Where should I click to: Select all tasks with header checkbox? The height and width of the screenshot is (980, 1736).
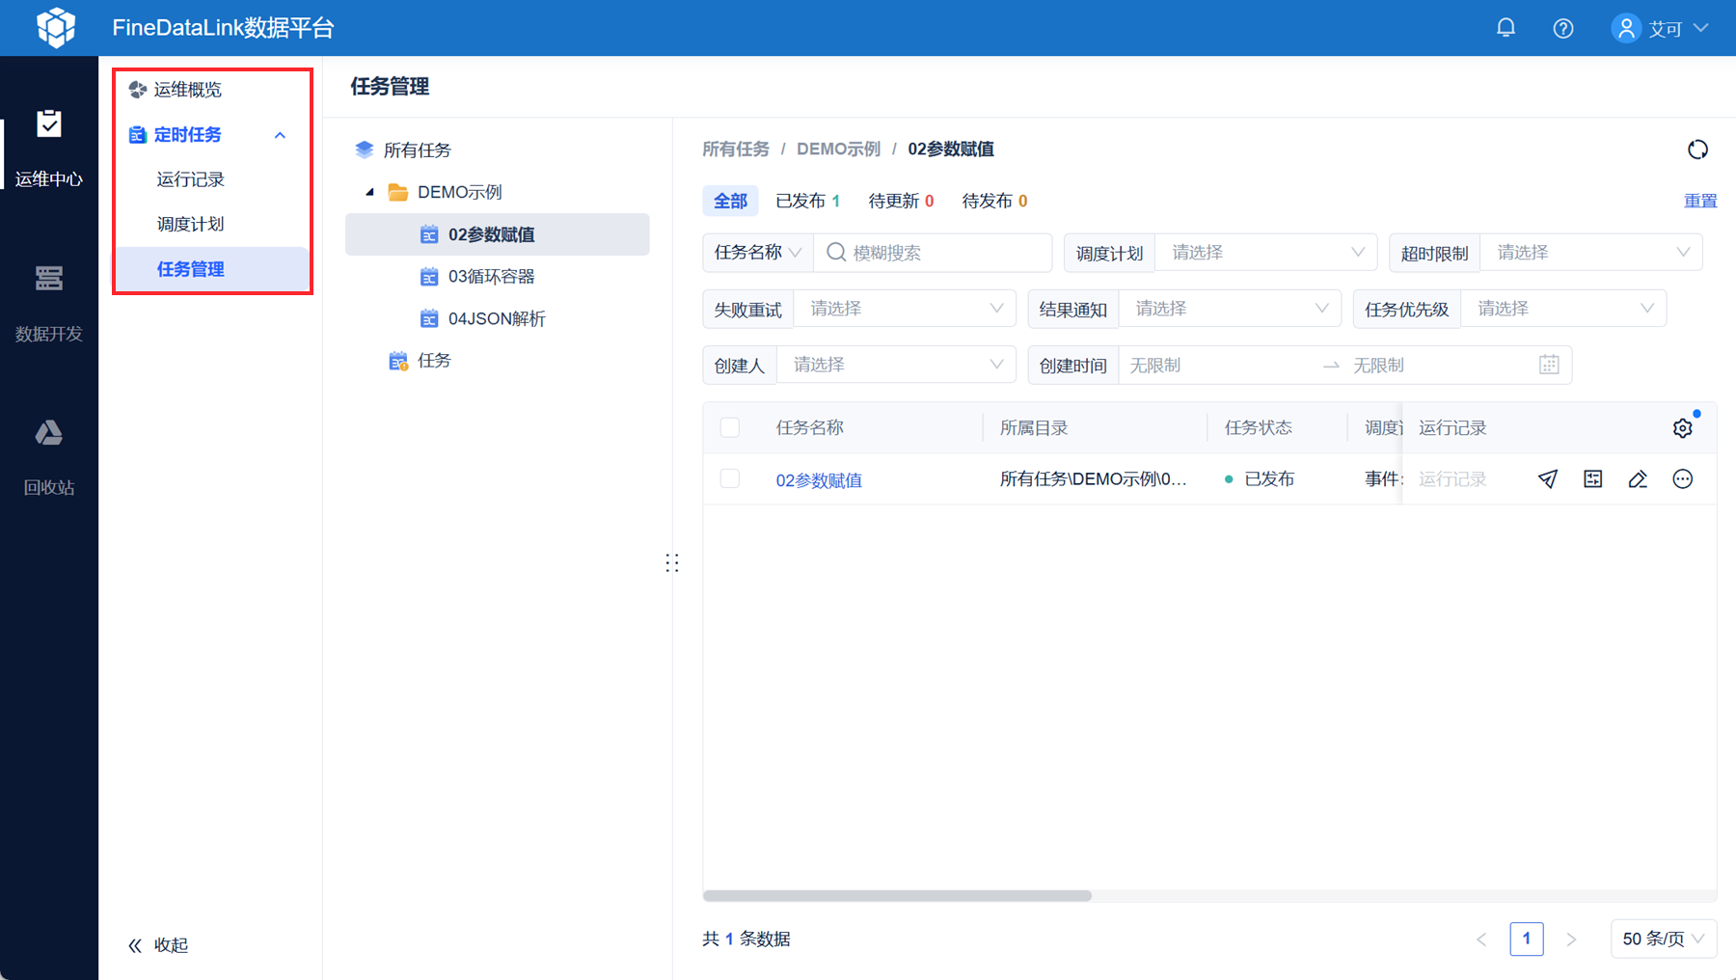(730, 427)
